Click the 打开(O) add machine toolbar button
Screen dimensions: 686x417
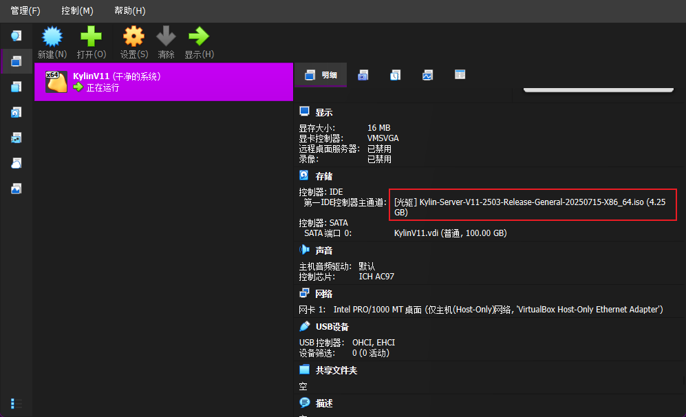[91, 43]
